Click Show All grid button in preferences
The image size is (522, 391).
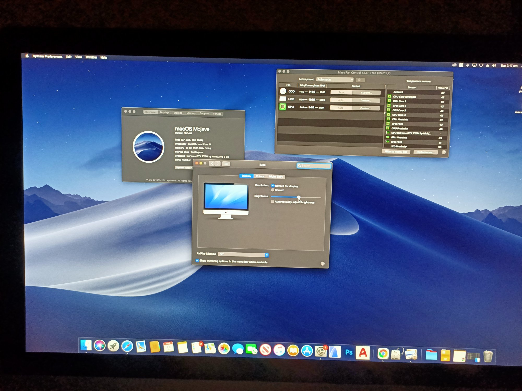coord(226,164)
